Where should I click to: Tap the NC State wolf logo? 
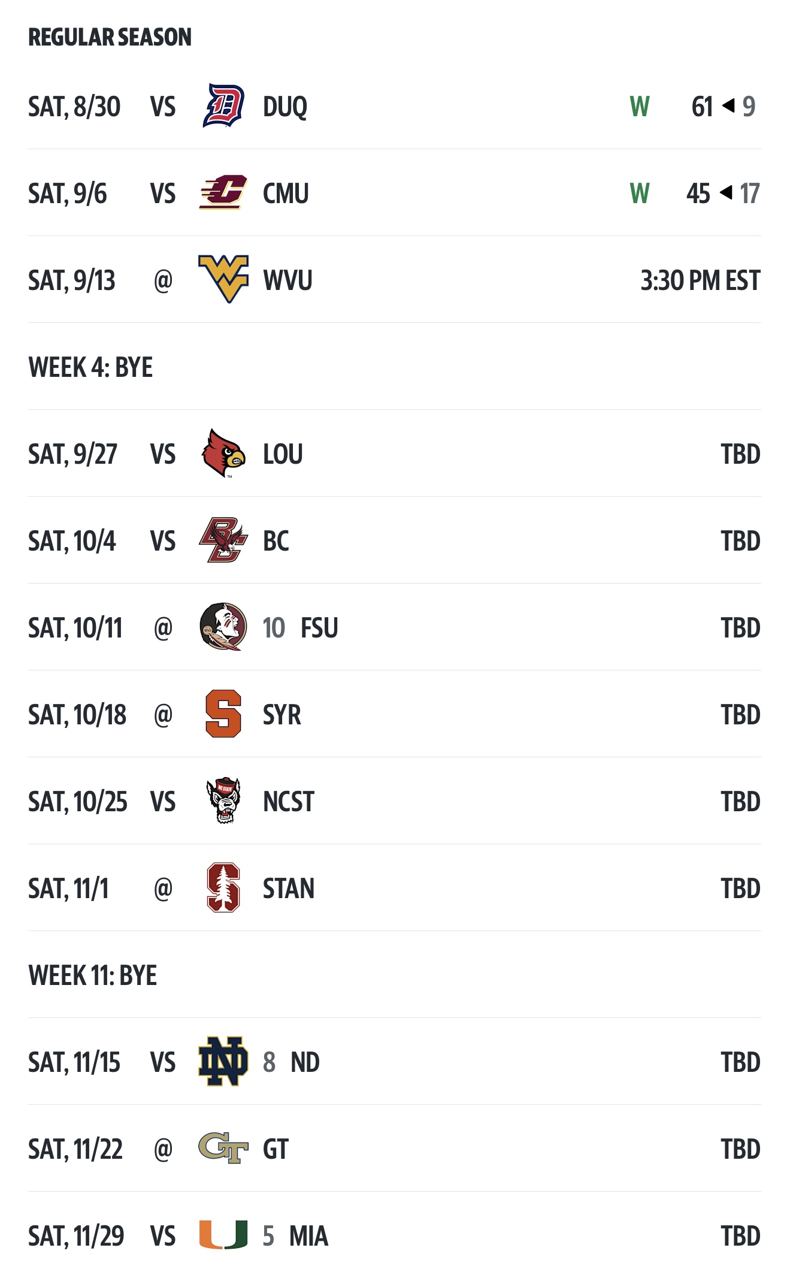(223, 800)
